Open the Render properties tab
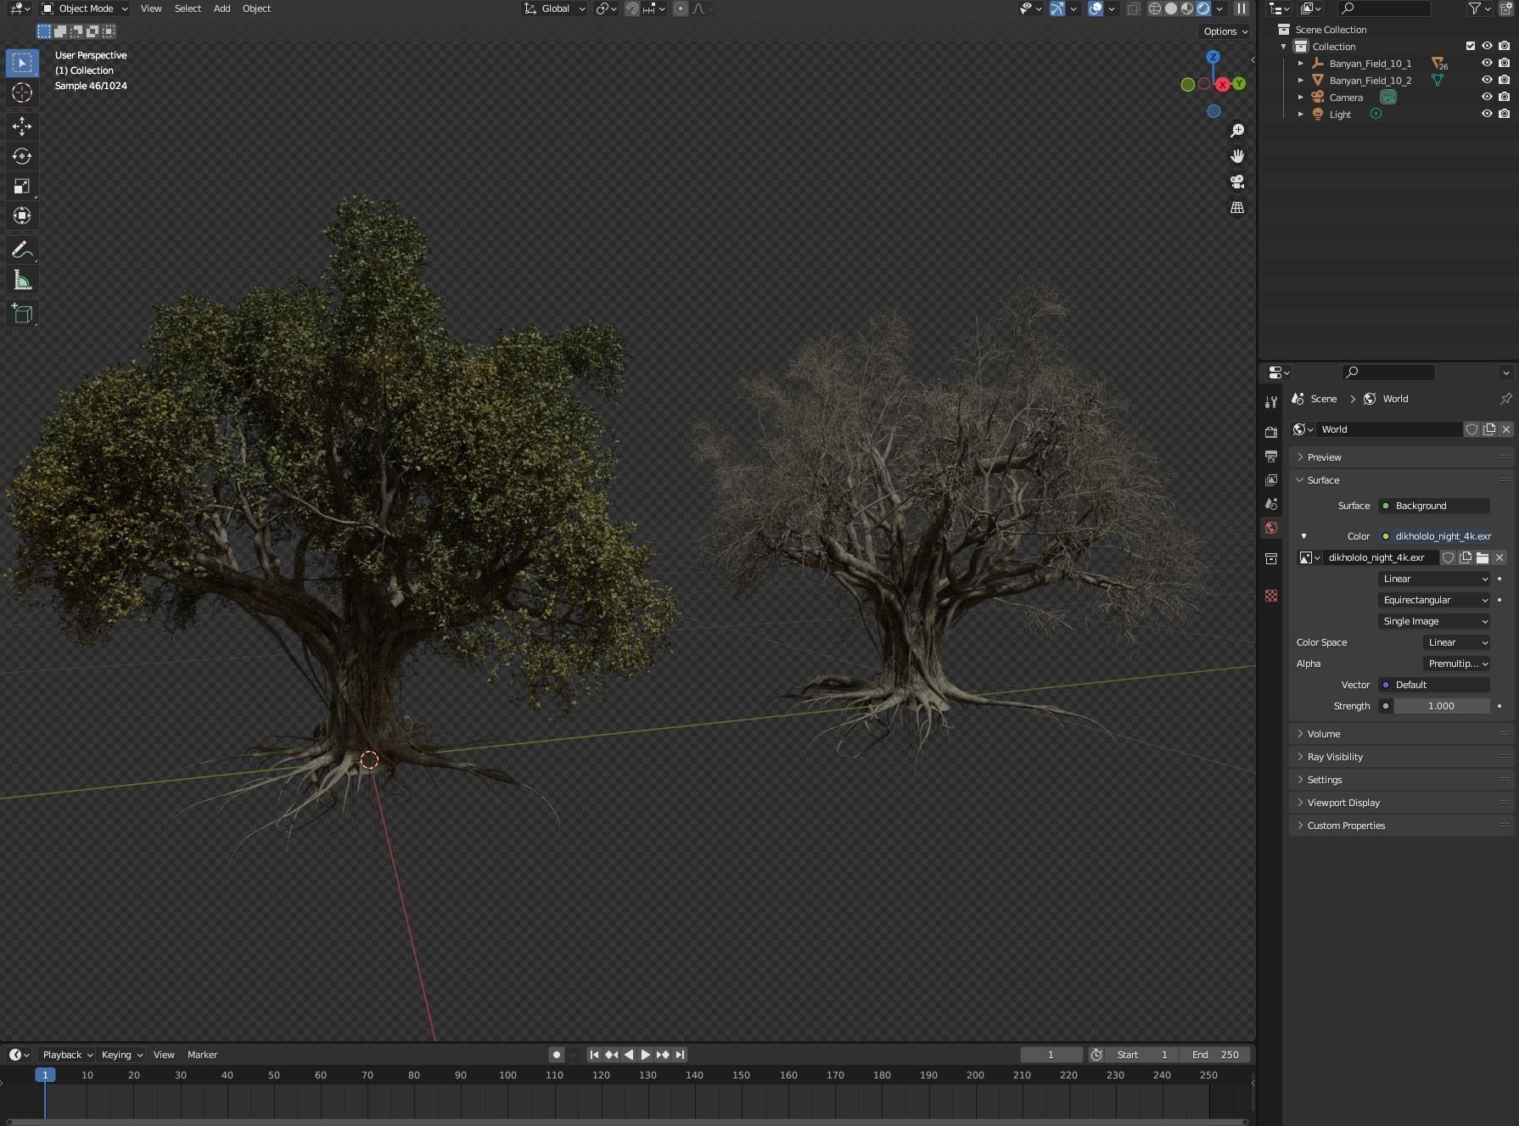This screenshot has width=1519, height=1126. point(1271,432)
